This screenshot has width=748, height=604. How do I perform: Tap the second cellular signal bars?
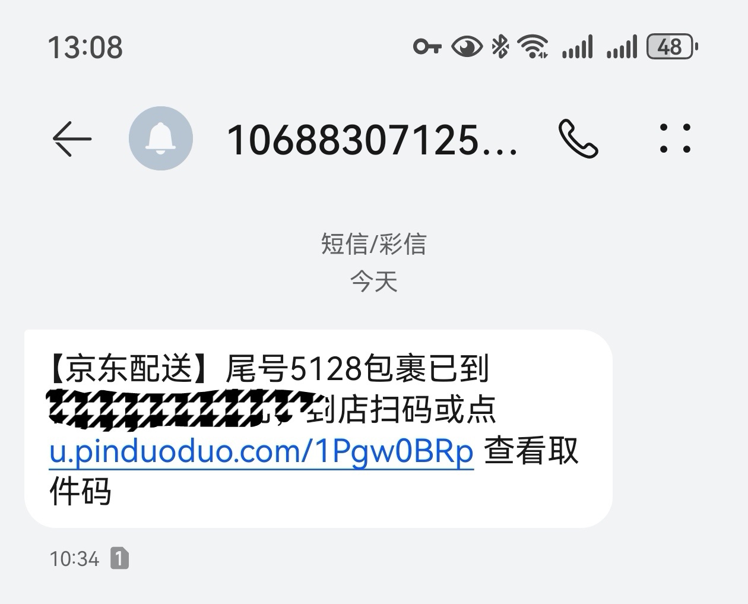(622, 46)
